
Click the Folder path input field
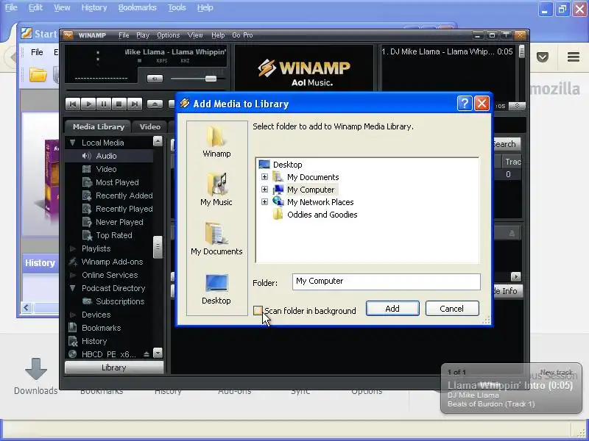coord(386,282)
